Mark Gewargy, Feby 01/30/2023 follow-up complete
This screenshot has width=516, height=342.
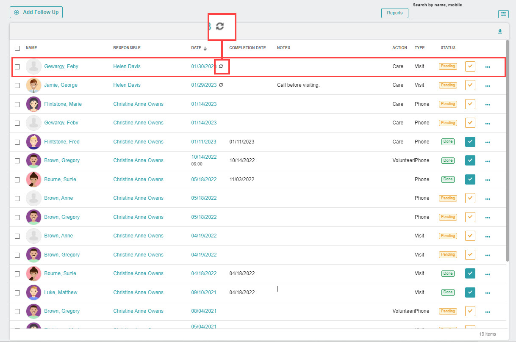tap(470, 66)
